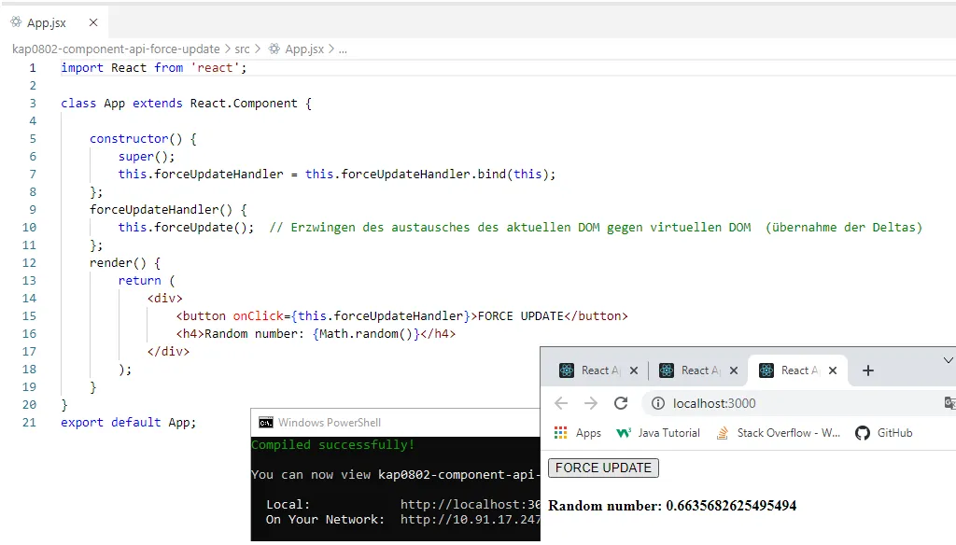Click the browser tab search chevron

click(x=949, y=360)
